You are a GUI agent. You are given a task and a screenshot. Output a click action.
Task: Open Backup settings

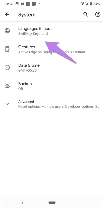pyautogui.click(x=52, y=86)
